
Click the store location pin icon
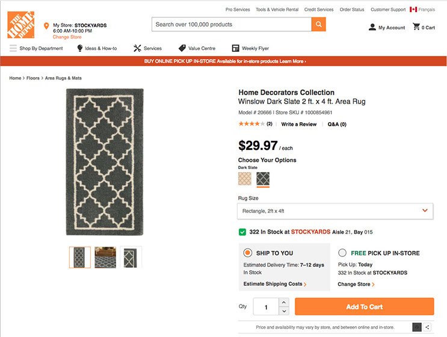point(46,26)
